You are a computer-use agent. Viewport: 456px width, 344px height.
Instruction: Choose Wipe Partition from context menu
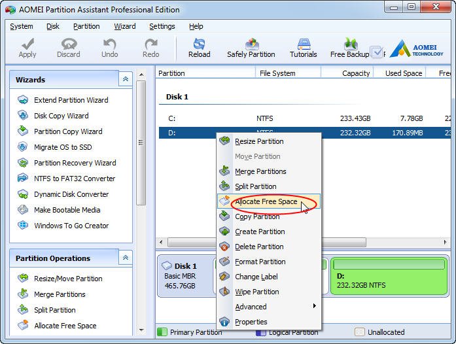(269, 292)
